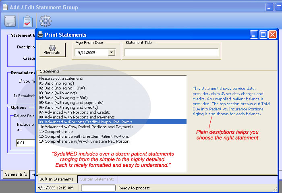Click the gear settings toolbar icon

click(45, 21)
